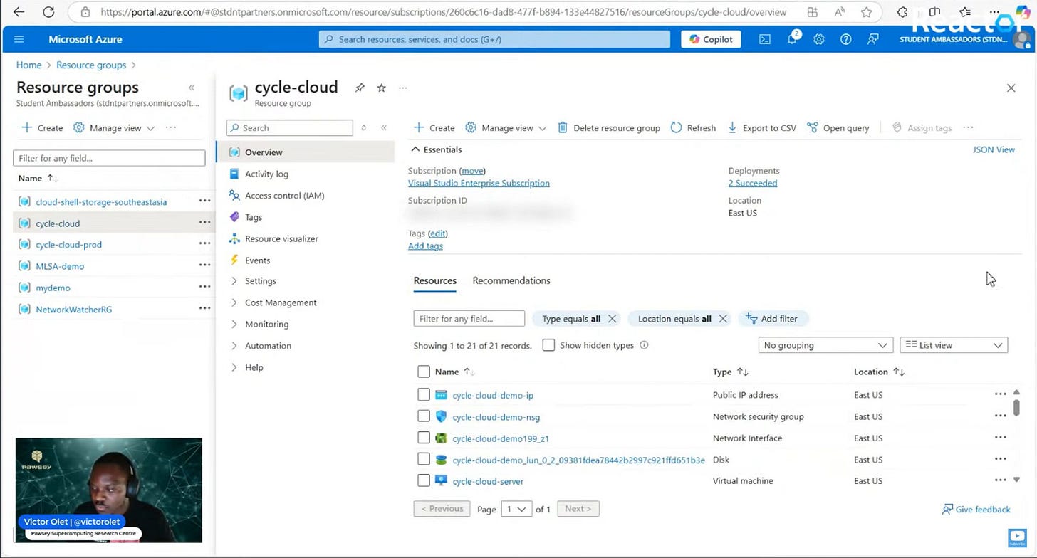This screenshot has width=1037, height=558.
Task: Open the JSON View link
Action: (x=994, y=149)
